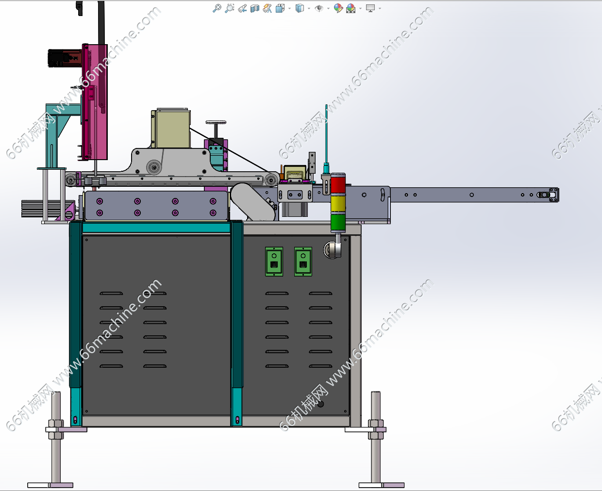602x491 pixels.
Task: Select the round buzzer on cabinet front
Action: (333, 249)
